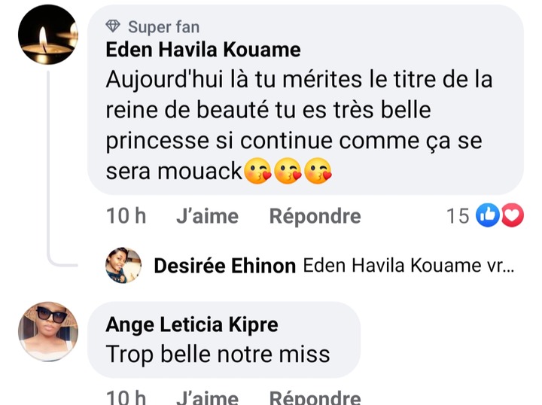542x405 pixels.
Task: Open Eden Havila Kouame's candle profile picture
Action: pyautogui.click(x=48, y=35)
